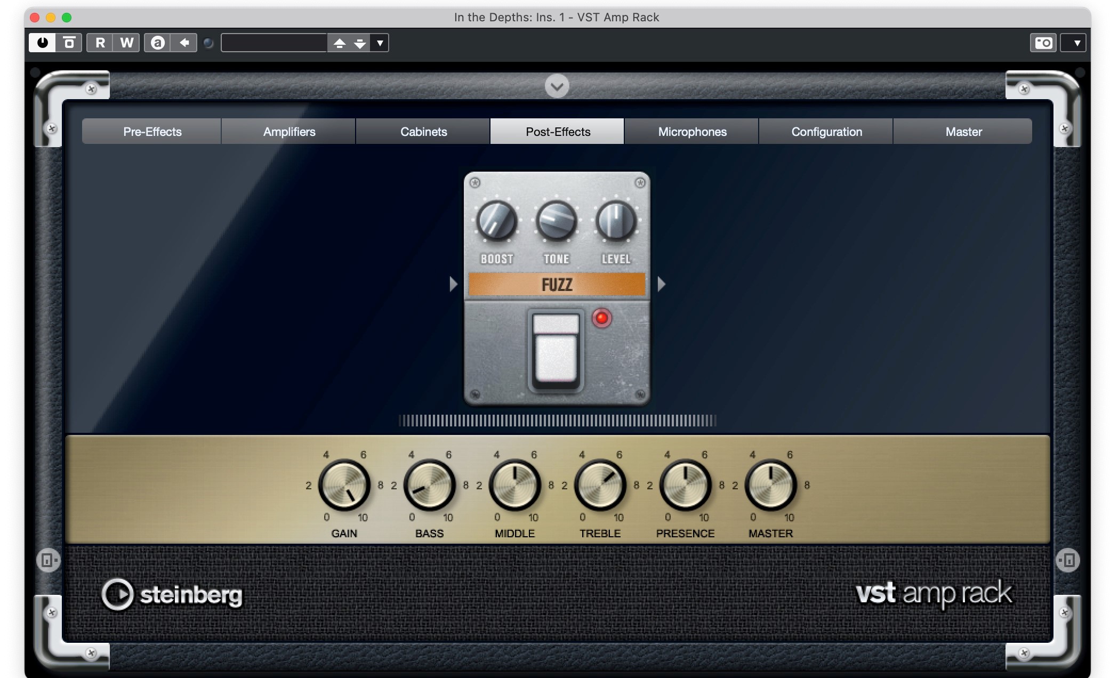Enable Write automation W button
The height and width of the screenshot is (678, 1110).
click(x=126, y=43)
